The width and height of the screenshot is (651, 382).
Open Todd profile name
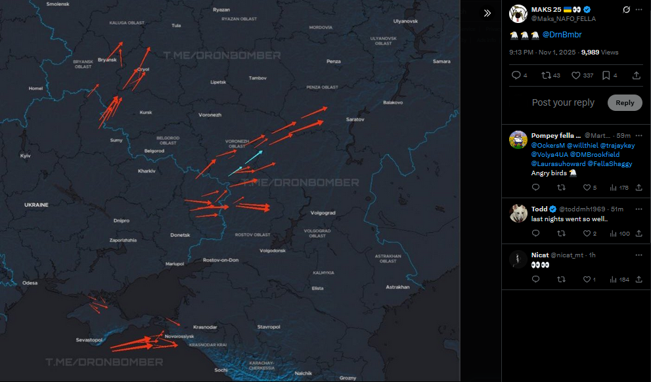point(539,209)
